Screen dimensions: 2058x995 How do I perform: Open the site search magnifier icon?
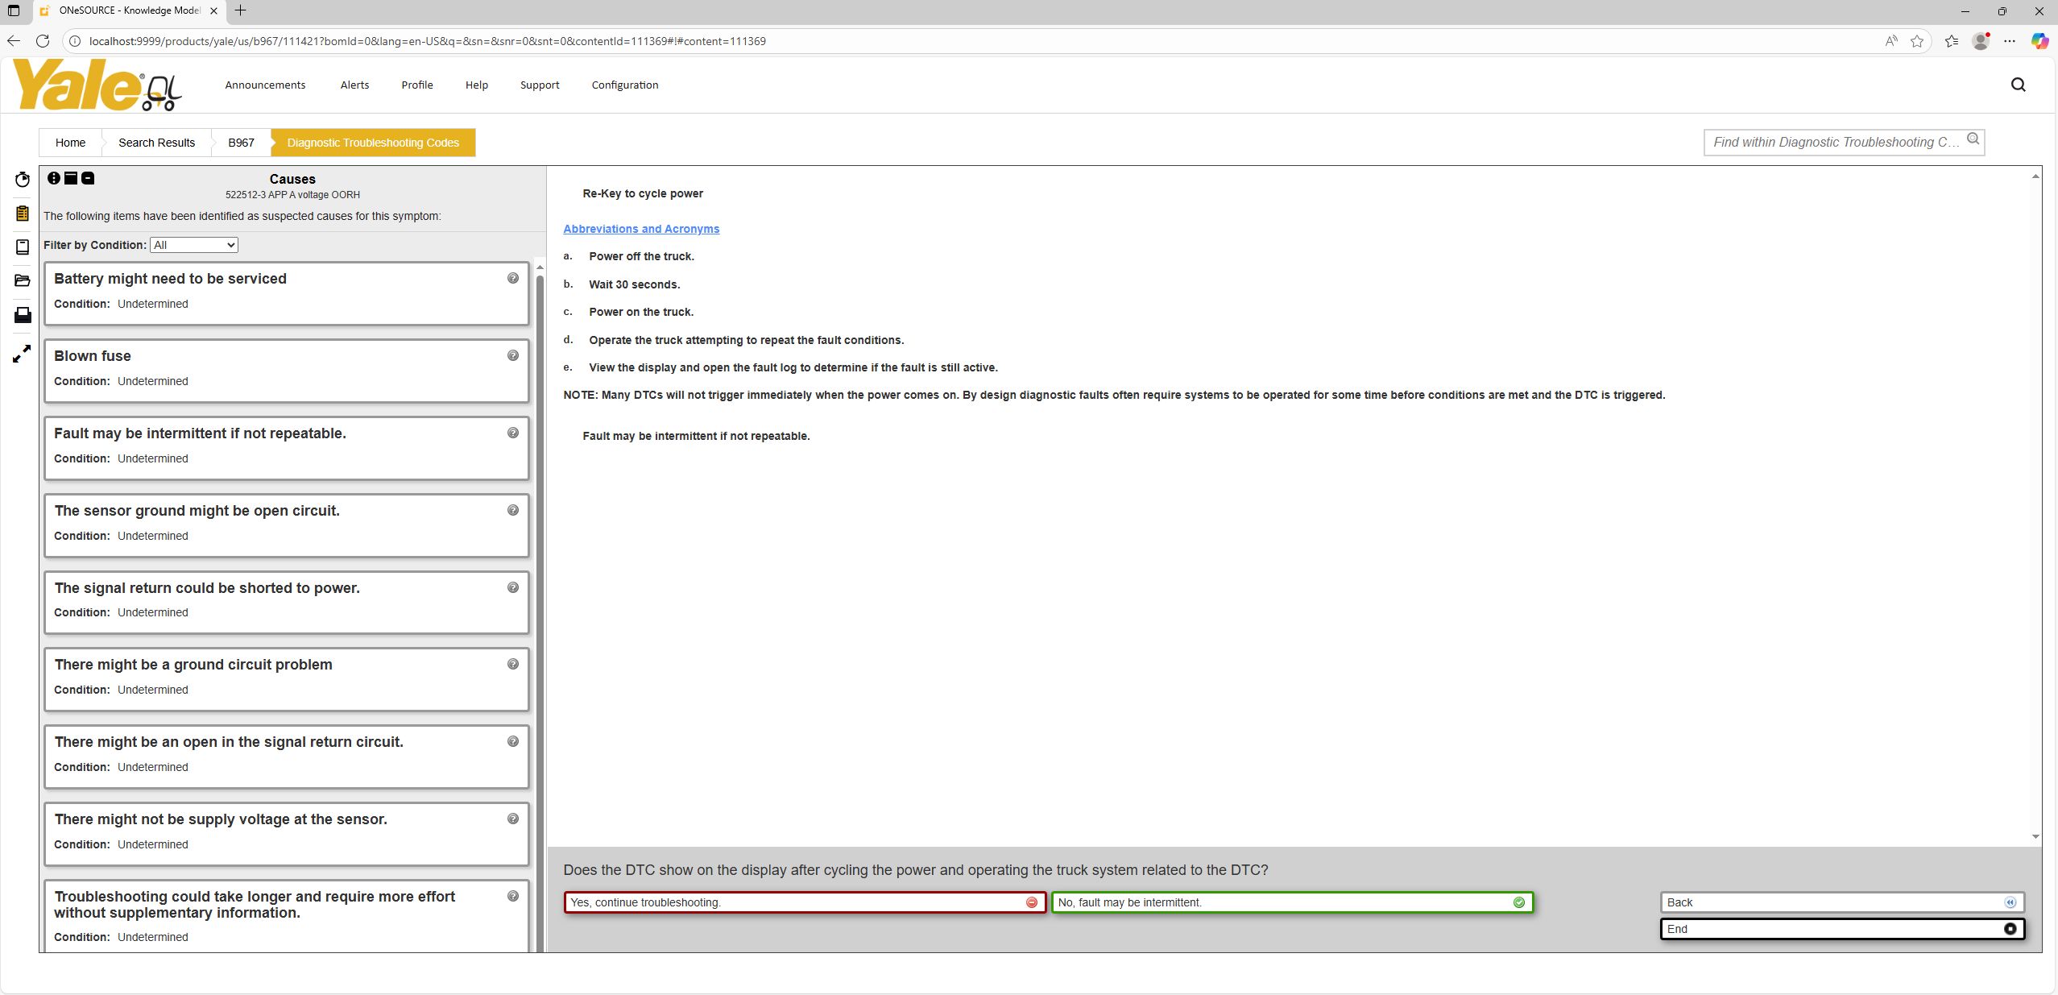tap(2017, 84)
